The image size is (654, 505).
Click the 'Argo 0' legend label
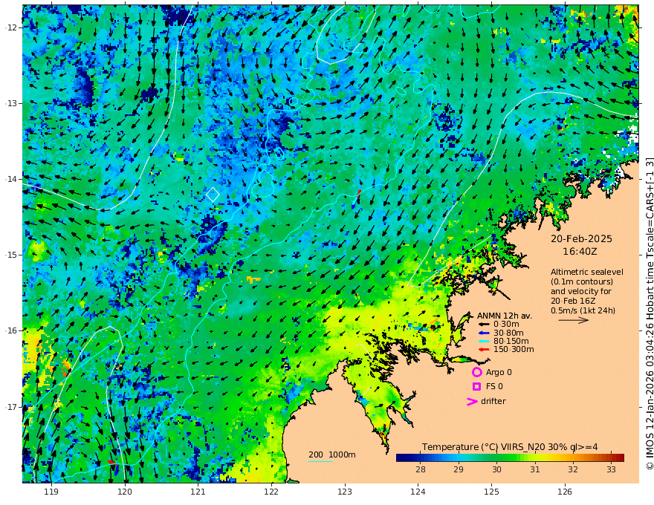(499, 373)
